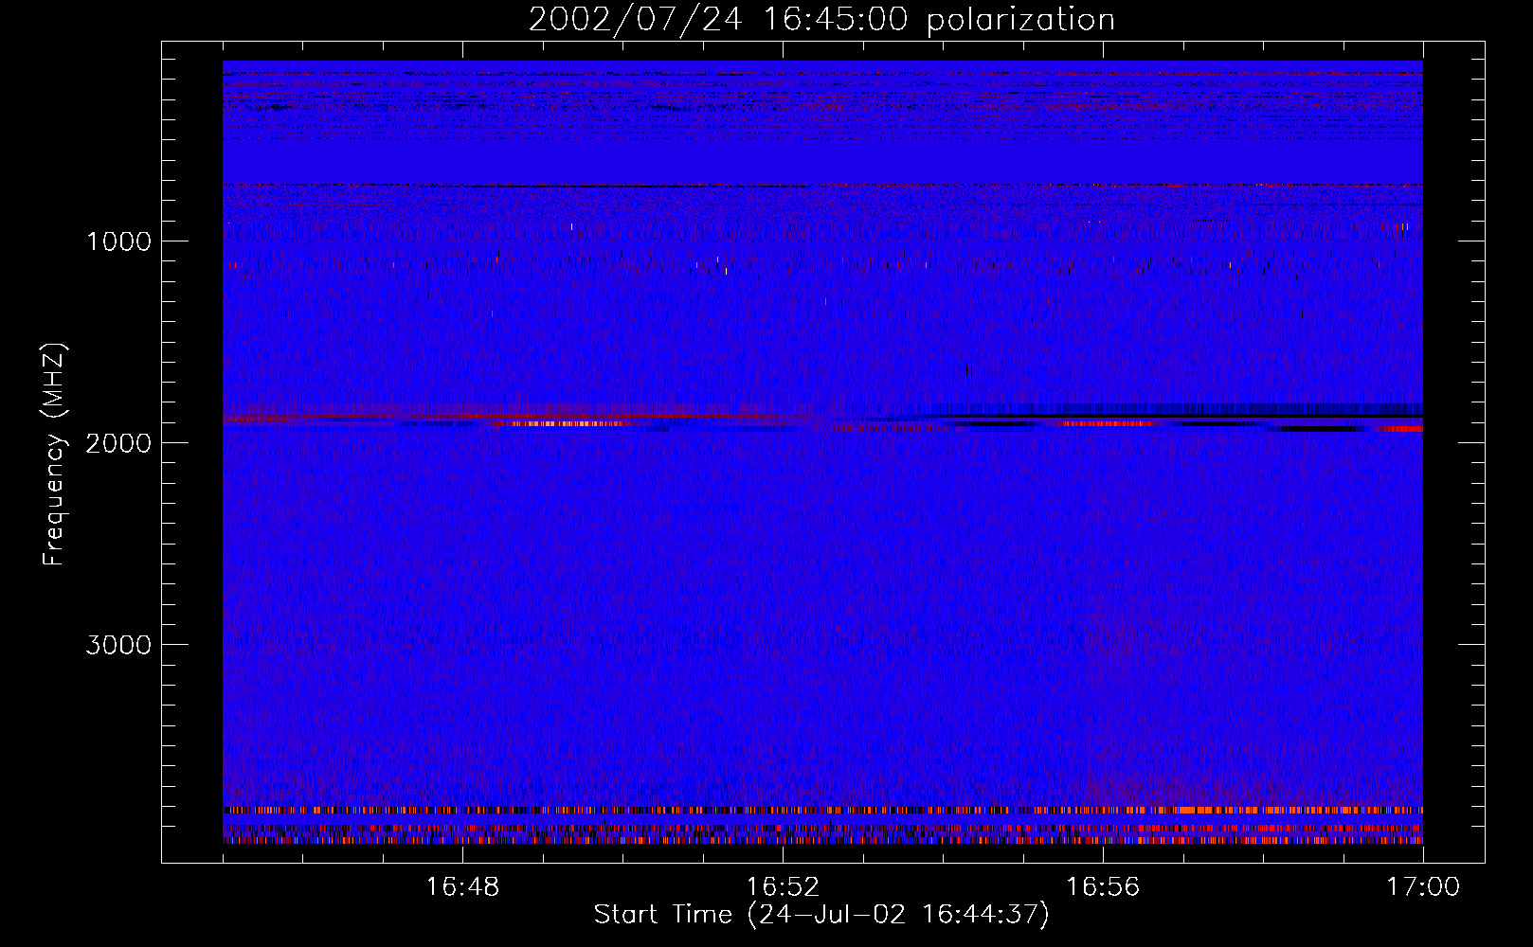Click the 3000 frequency tick label
The width and height of the screenshot is (1533, 947).
[x=118, y=645]
